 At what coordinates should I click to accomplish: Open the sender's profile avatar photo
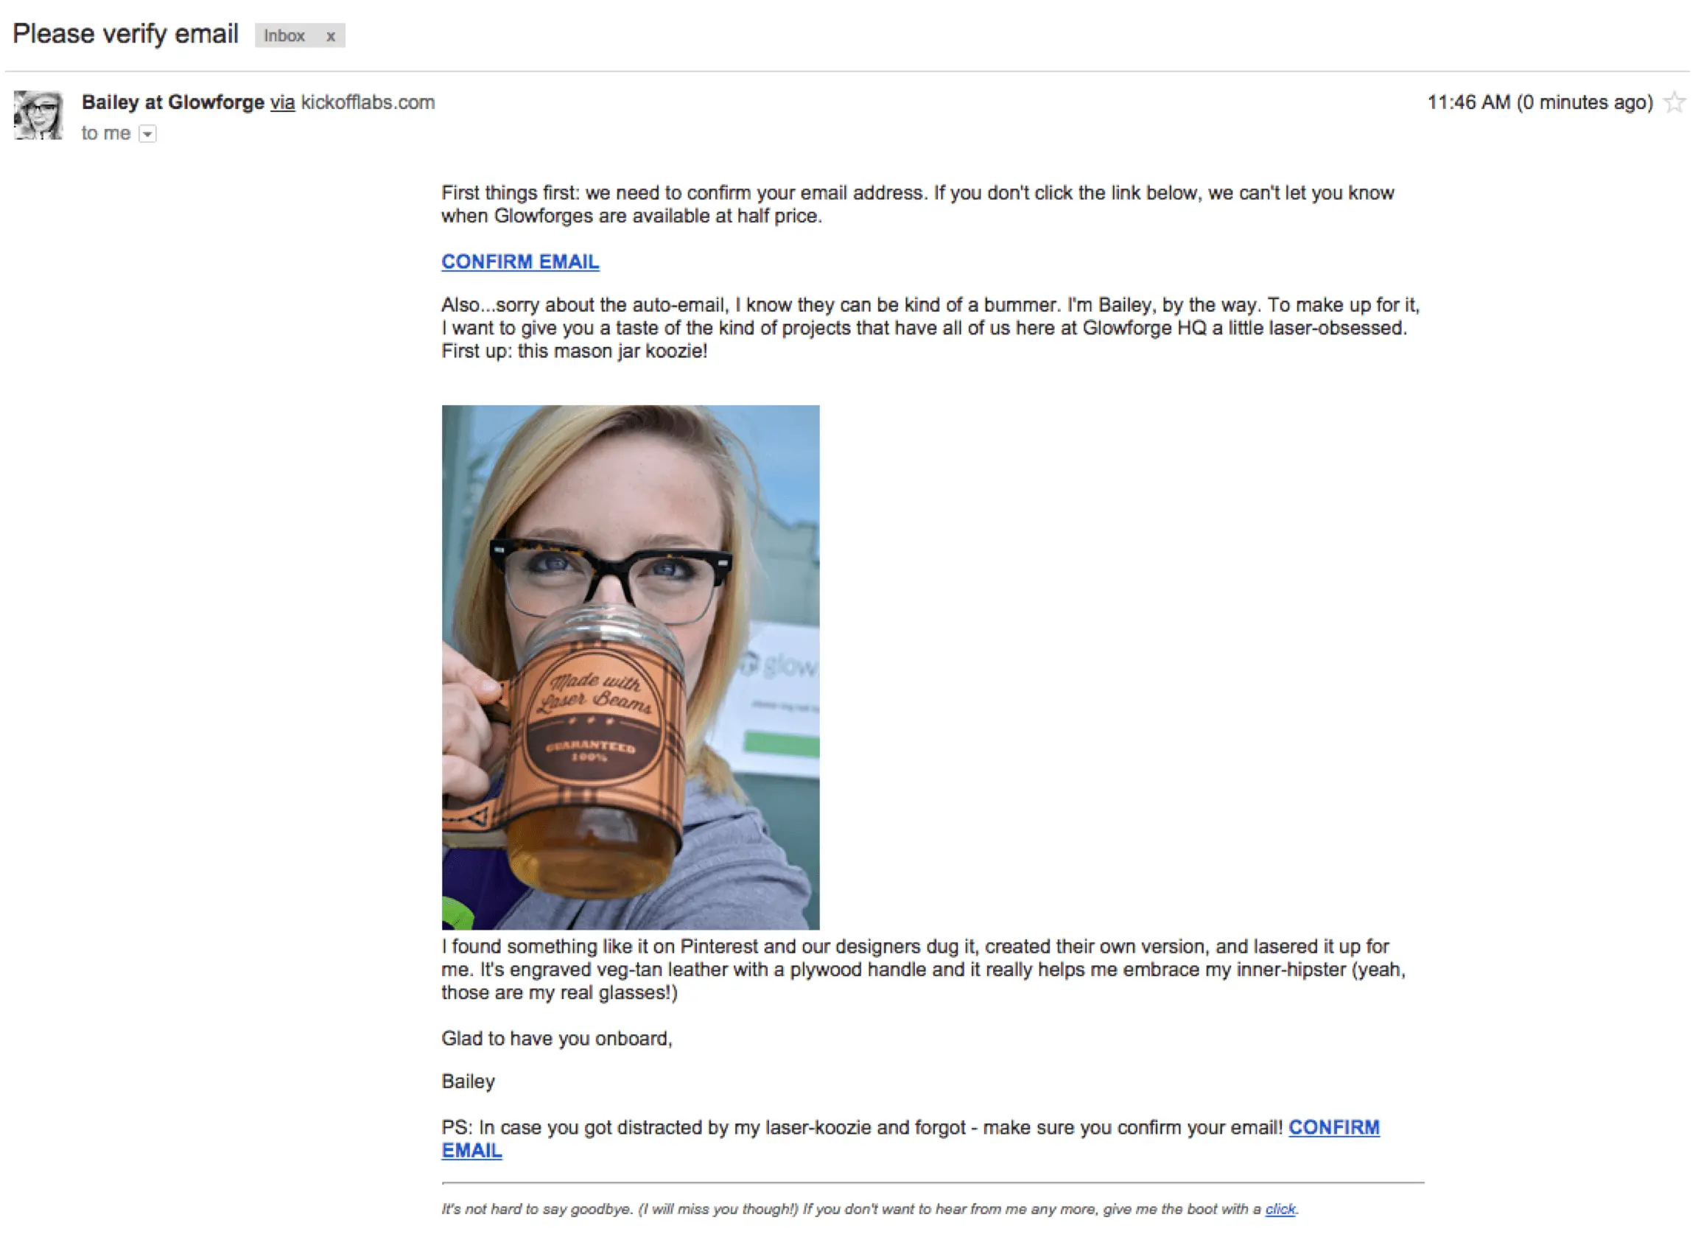[38, 115]
